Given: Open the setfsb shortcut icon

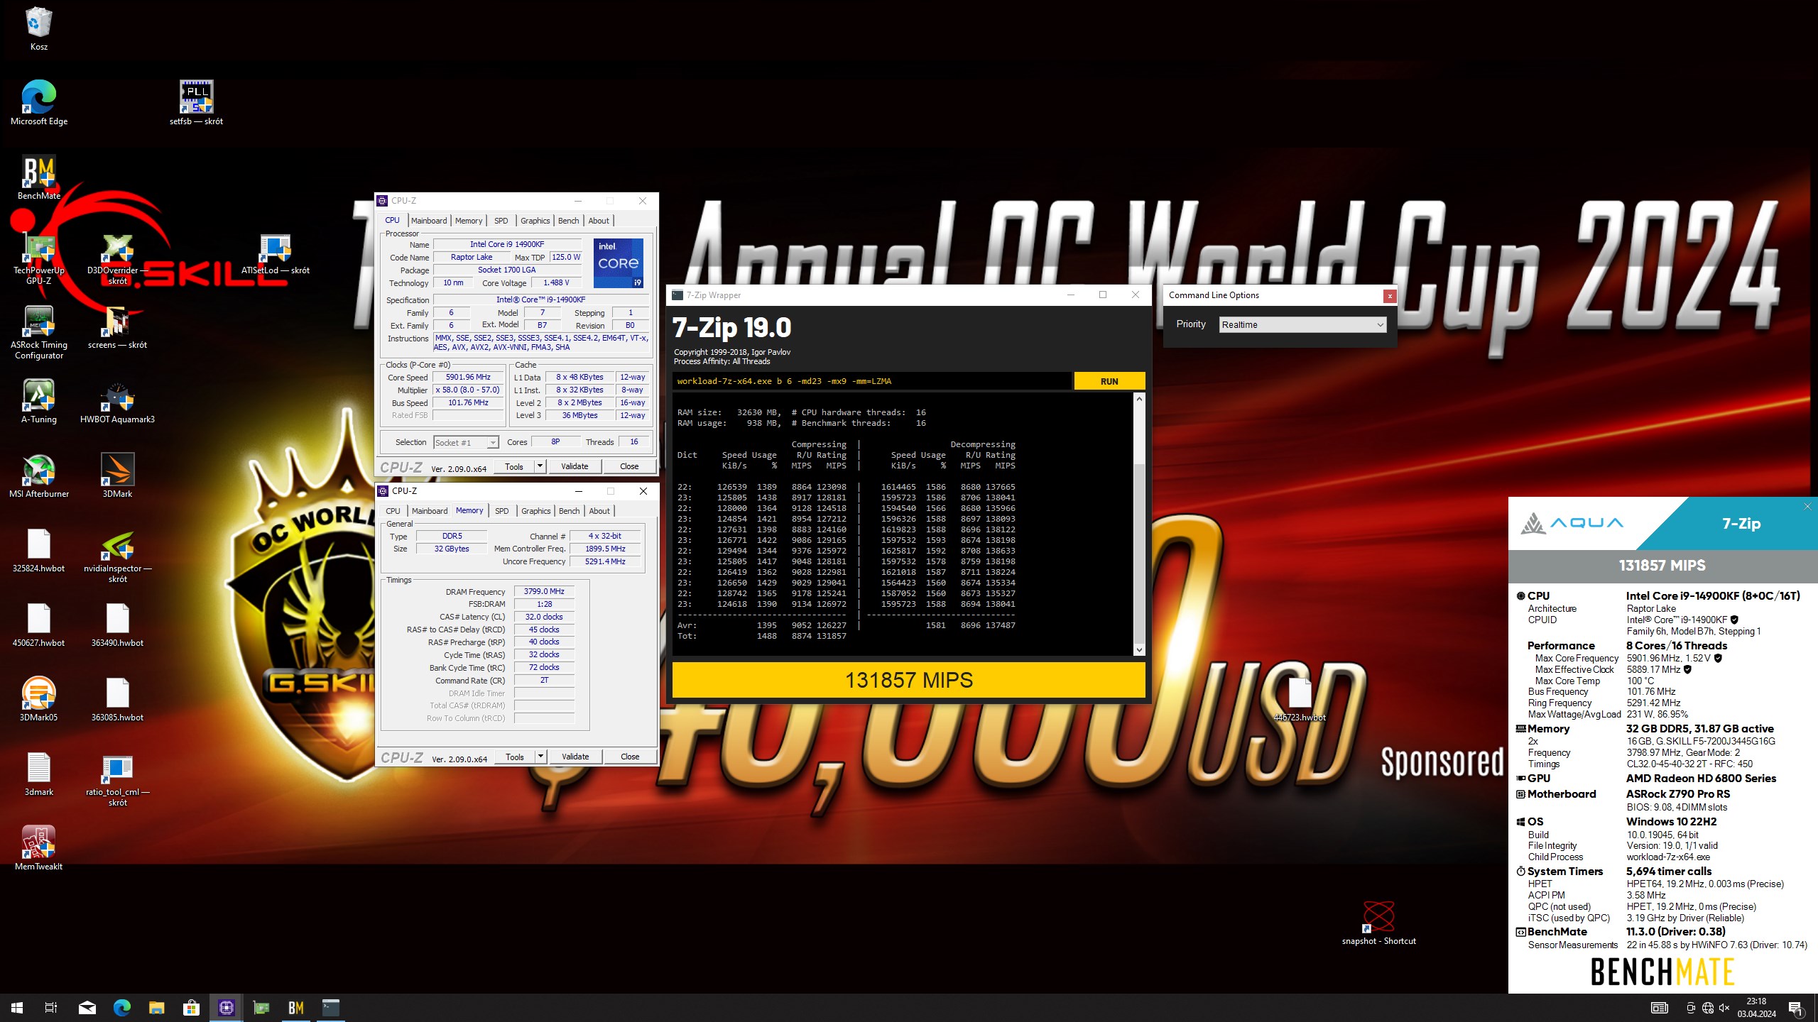Looking at the screenshot, I should (196, 103).
